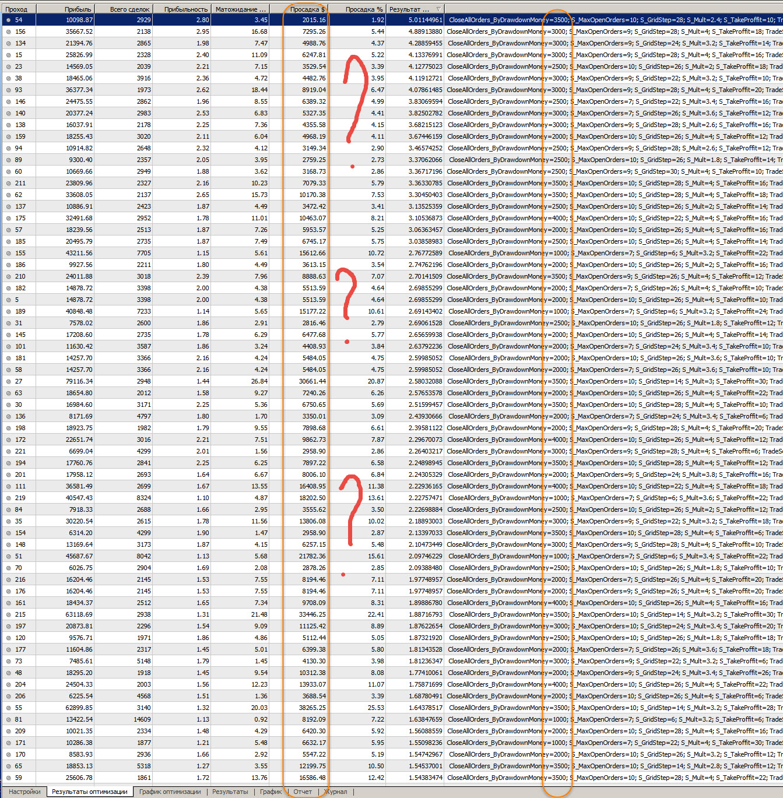
Task: Sort by the Матожидание column header
Action: (240, 9)
